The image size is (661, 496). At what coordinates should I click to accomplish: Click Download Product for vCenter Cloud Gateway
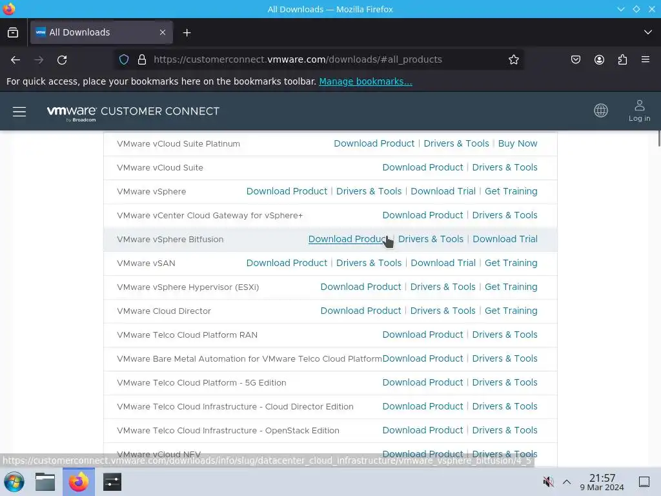[422, 215]
